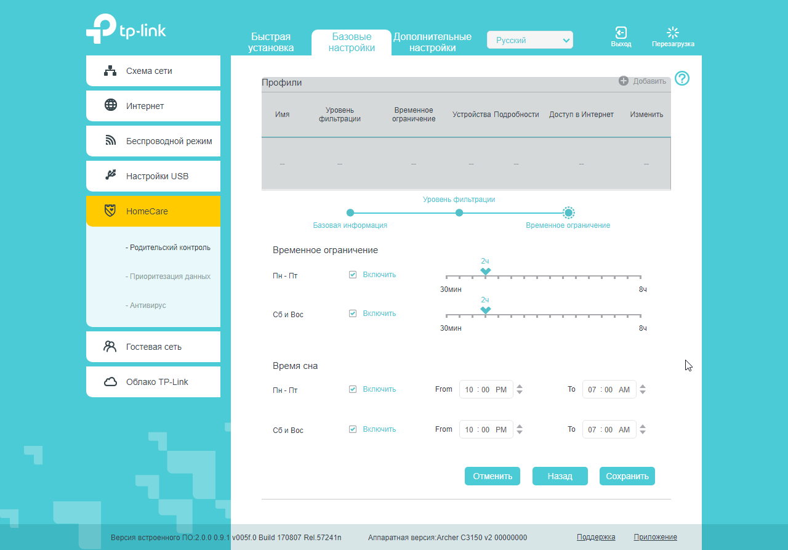Click the tp-link logo
The image size is (788, 550).
click(x=126, y=29)
